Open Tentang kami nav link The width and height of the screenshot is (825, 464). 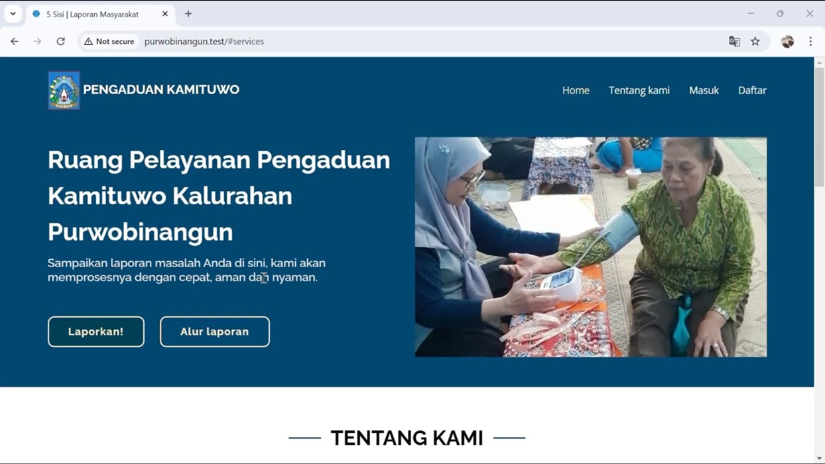click(639, 90)
